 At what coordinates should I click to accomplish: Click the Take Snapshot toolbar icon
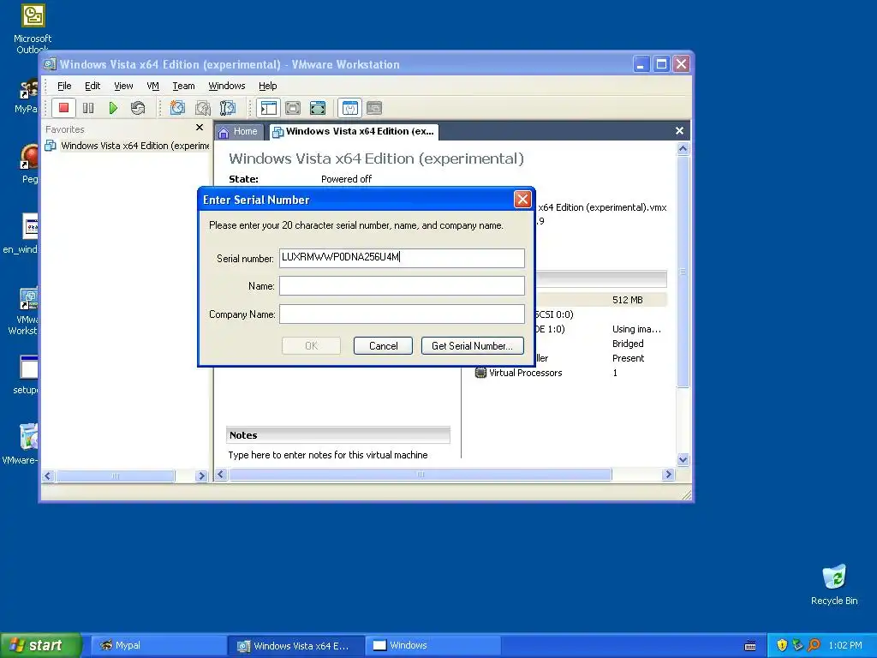(177, 108)
